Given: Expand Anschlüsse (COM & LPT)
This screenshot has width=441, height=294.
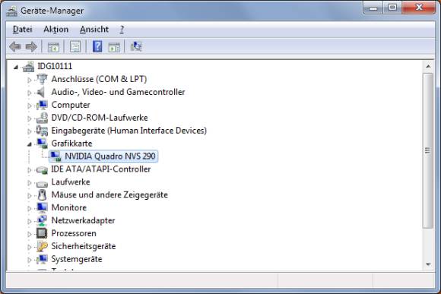Looking at the screenshot, I should pyautogui.click(x=29, y=80).
